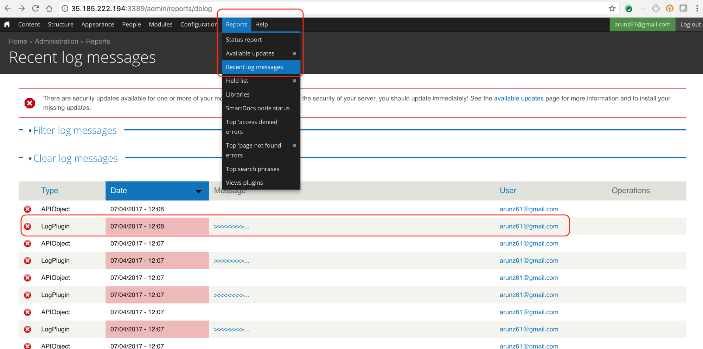Click the address bar URL field
Image resolution: width=703 pixels, height=349 pixels.
[317, 8]
